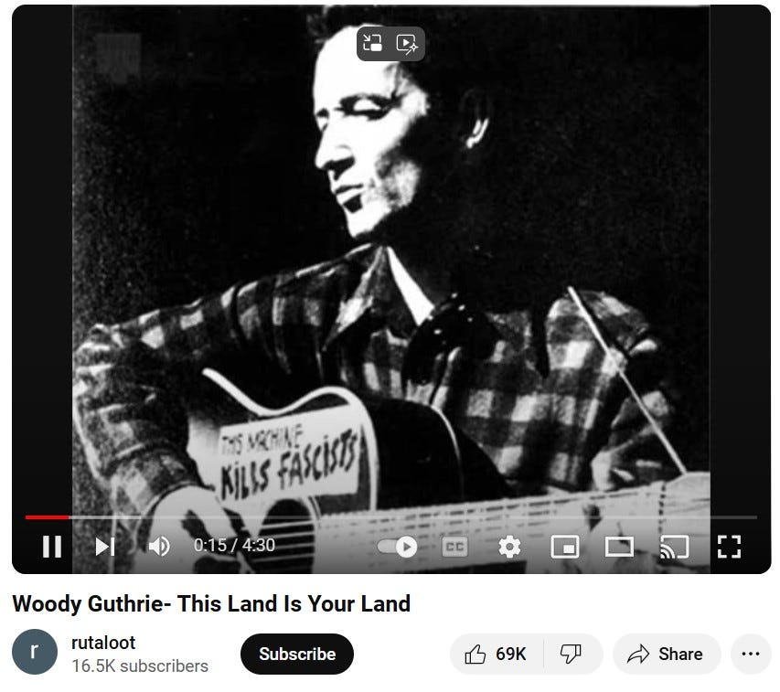Screen dimensions: 780x692
Task: Cast video to a TV
Action: pos(674,547)
